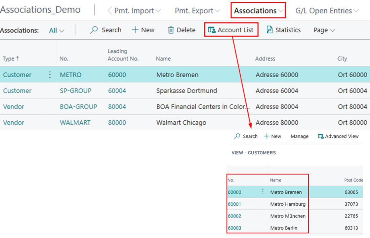
Task: Open the Associations menu
Action: pos(258,11)
